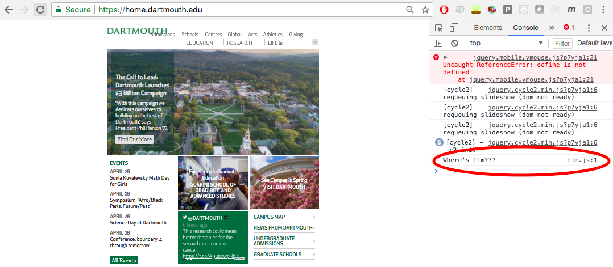Show the console sidebar
The height and width of the screenshot is (267, 613).
point(438,43)
